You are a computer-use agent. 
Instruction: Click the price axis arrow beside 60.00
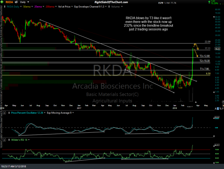(214, 17)
